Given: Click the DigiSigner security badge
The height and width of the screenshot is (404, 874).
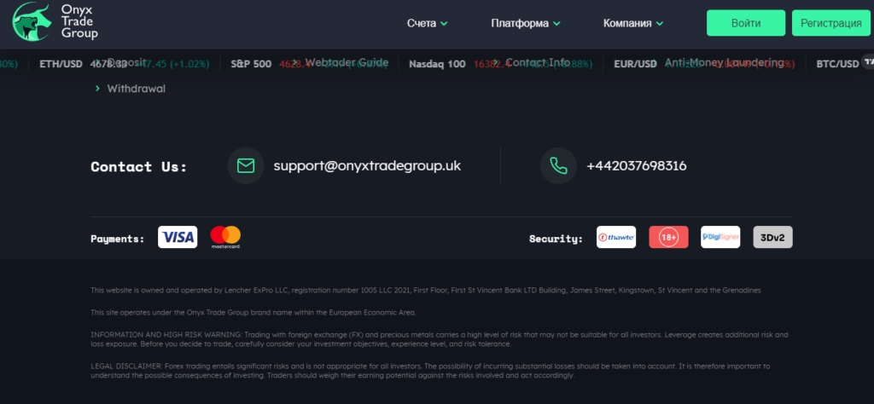Looking at the screenshot, I should 720,237.
